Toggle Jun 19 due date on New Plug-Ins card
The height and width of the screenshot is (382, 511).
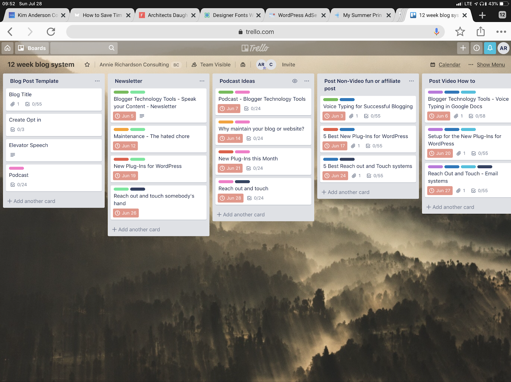click(x=126, y=176)
